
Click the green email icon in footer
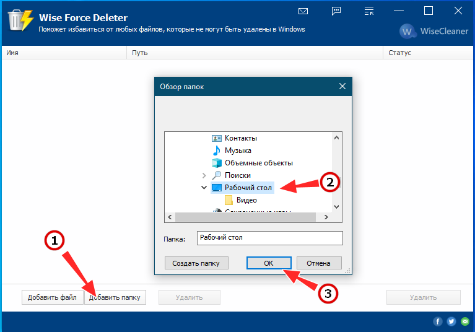(x=465, y=321)
